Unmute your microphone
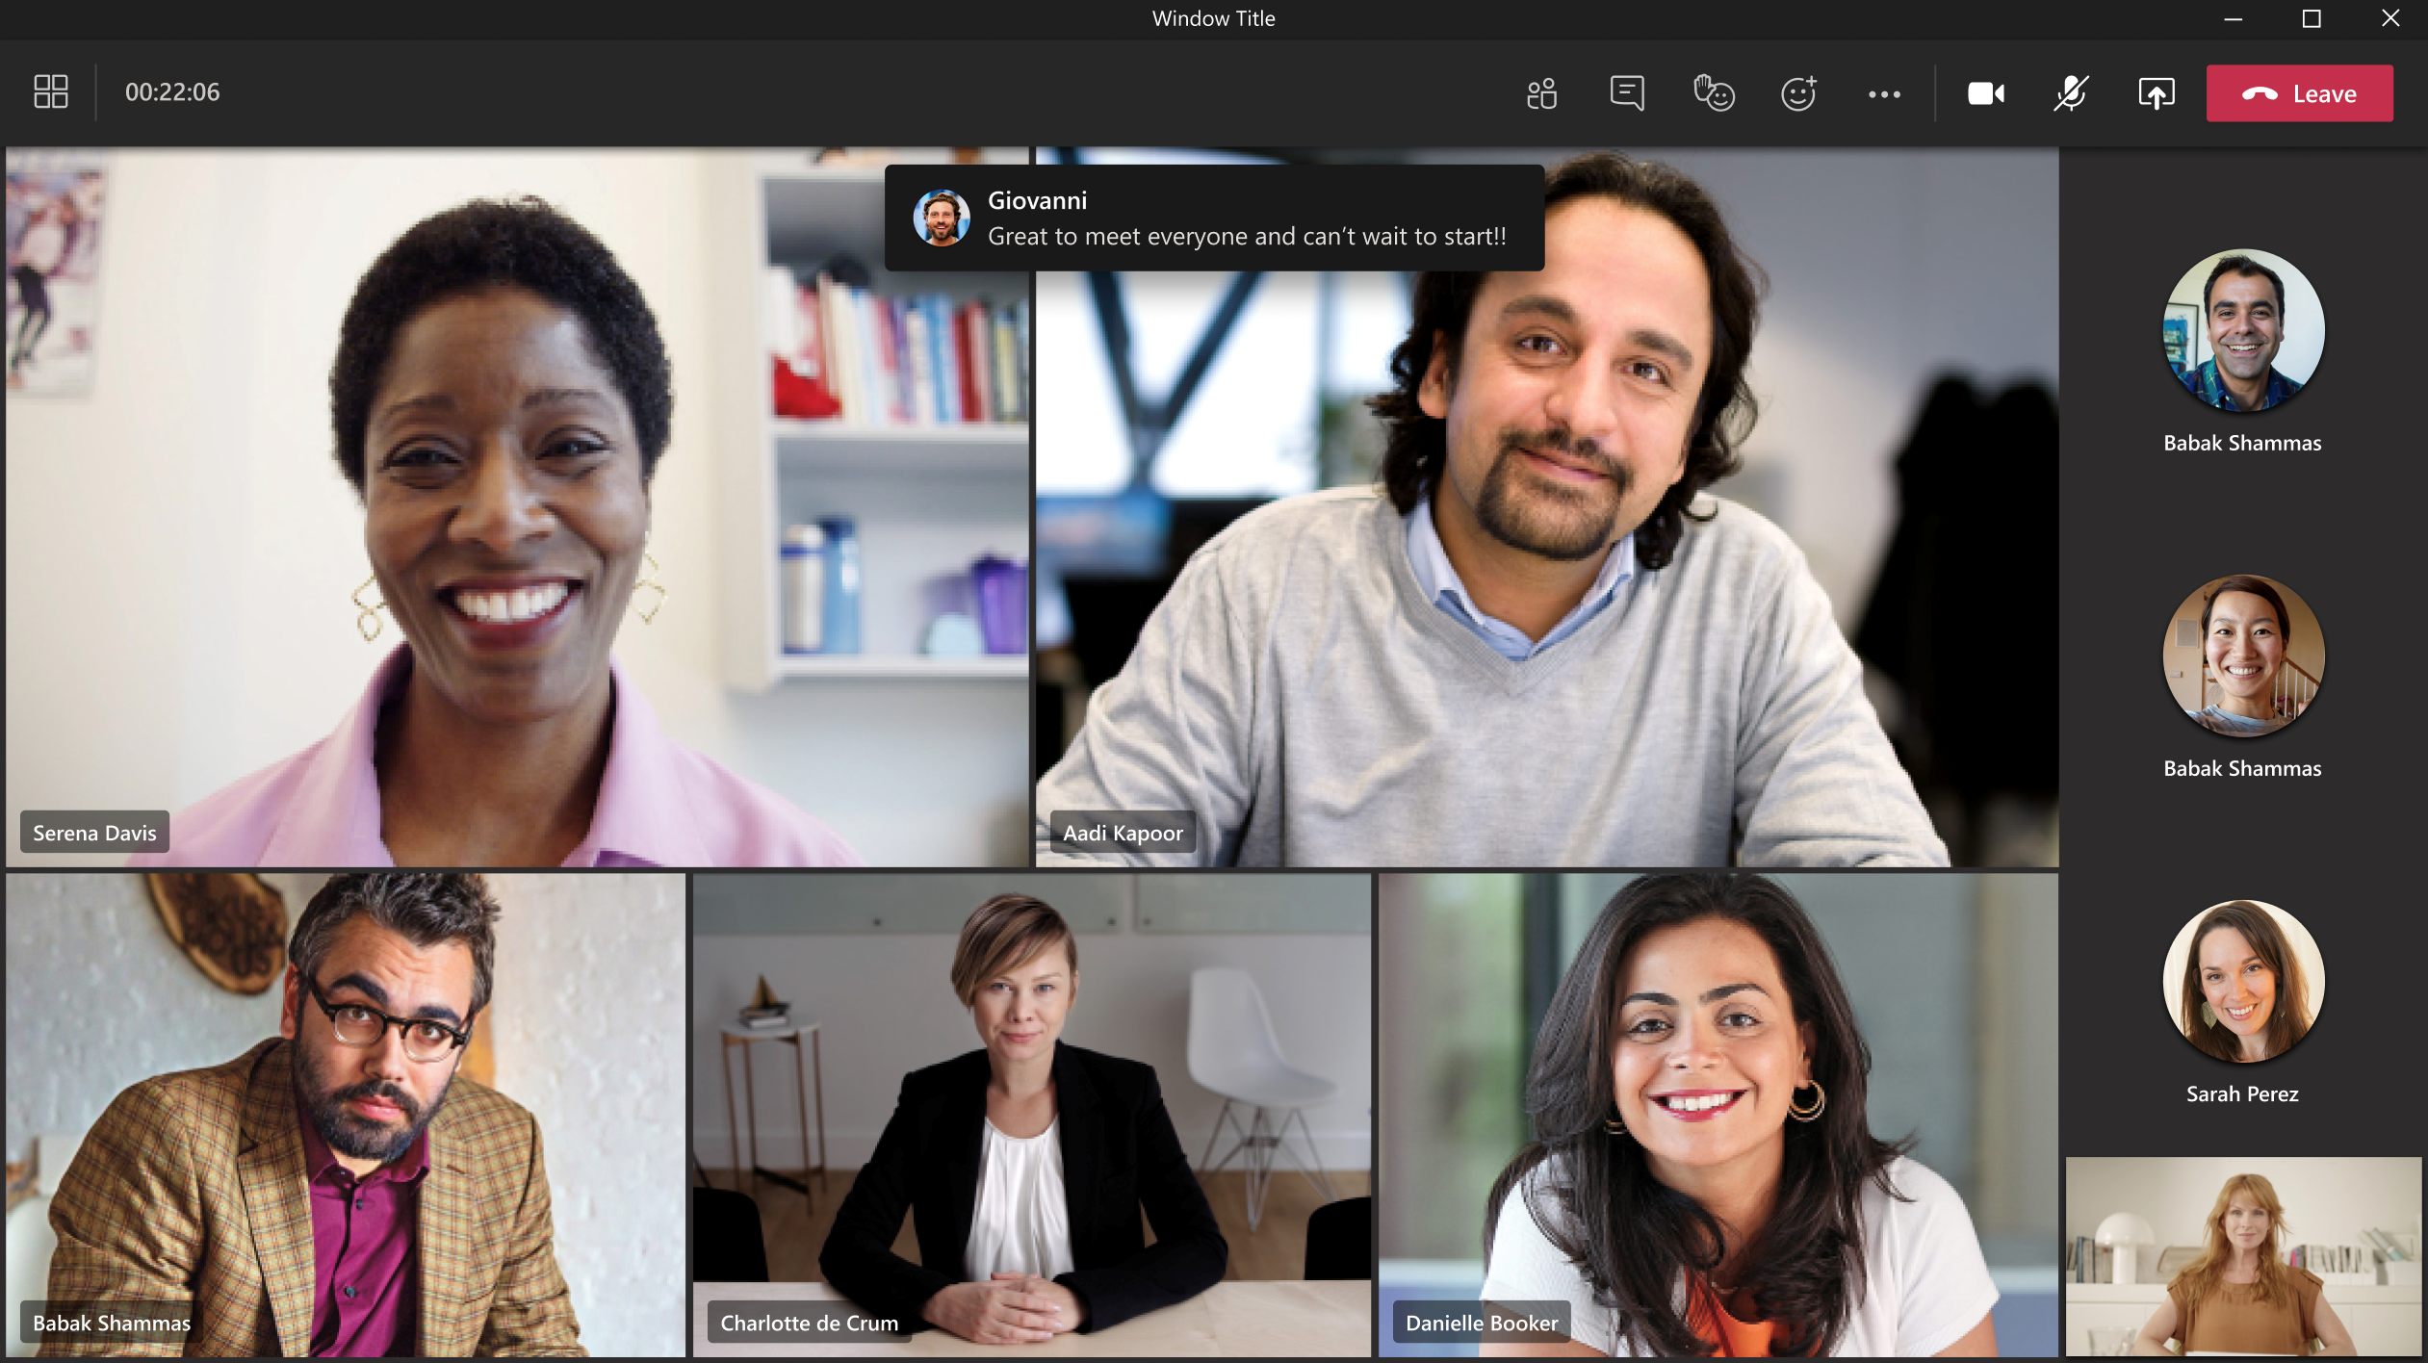The height and width of the screenshot is (1363, 2428). (x=2070, y=93)
